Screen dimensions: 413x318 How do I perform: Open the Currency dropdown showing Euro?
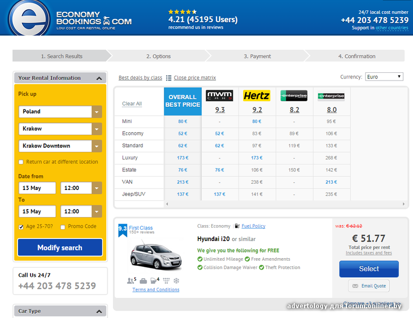click(384, 77)
